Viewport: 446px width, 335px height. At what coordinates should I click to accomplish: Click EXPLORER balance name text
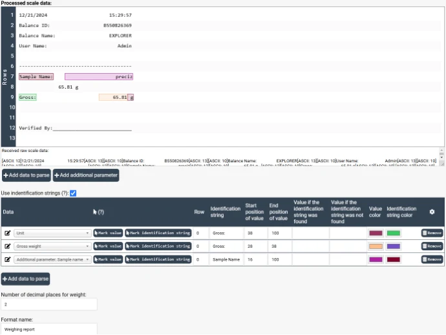click(120, 36)
